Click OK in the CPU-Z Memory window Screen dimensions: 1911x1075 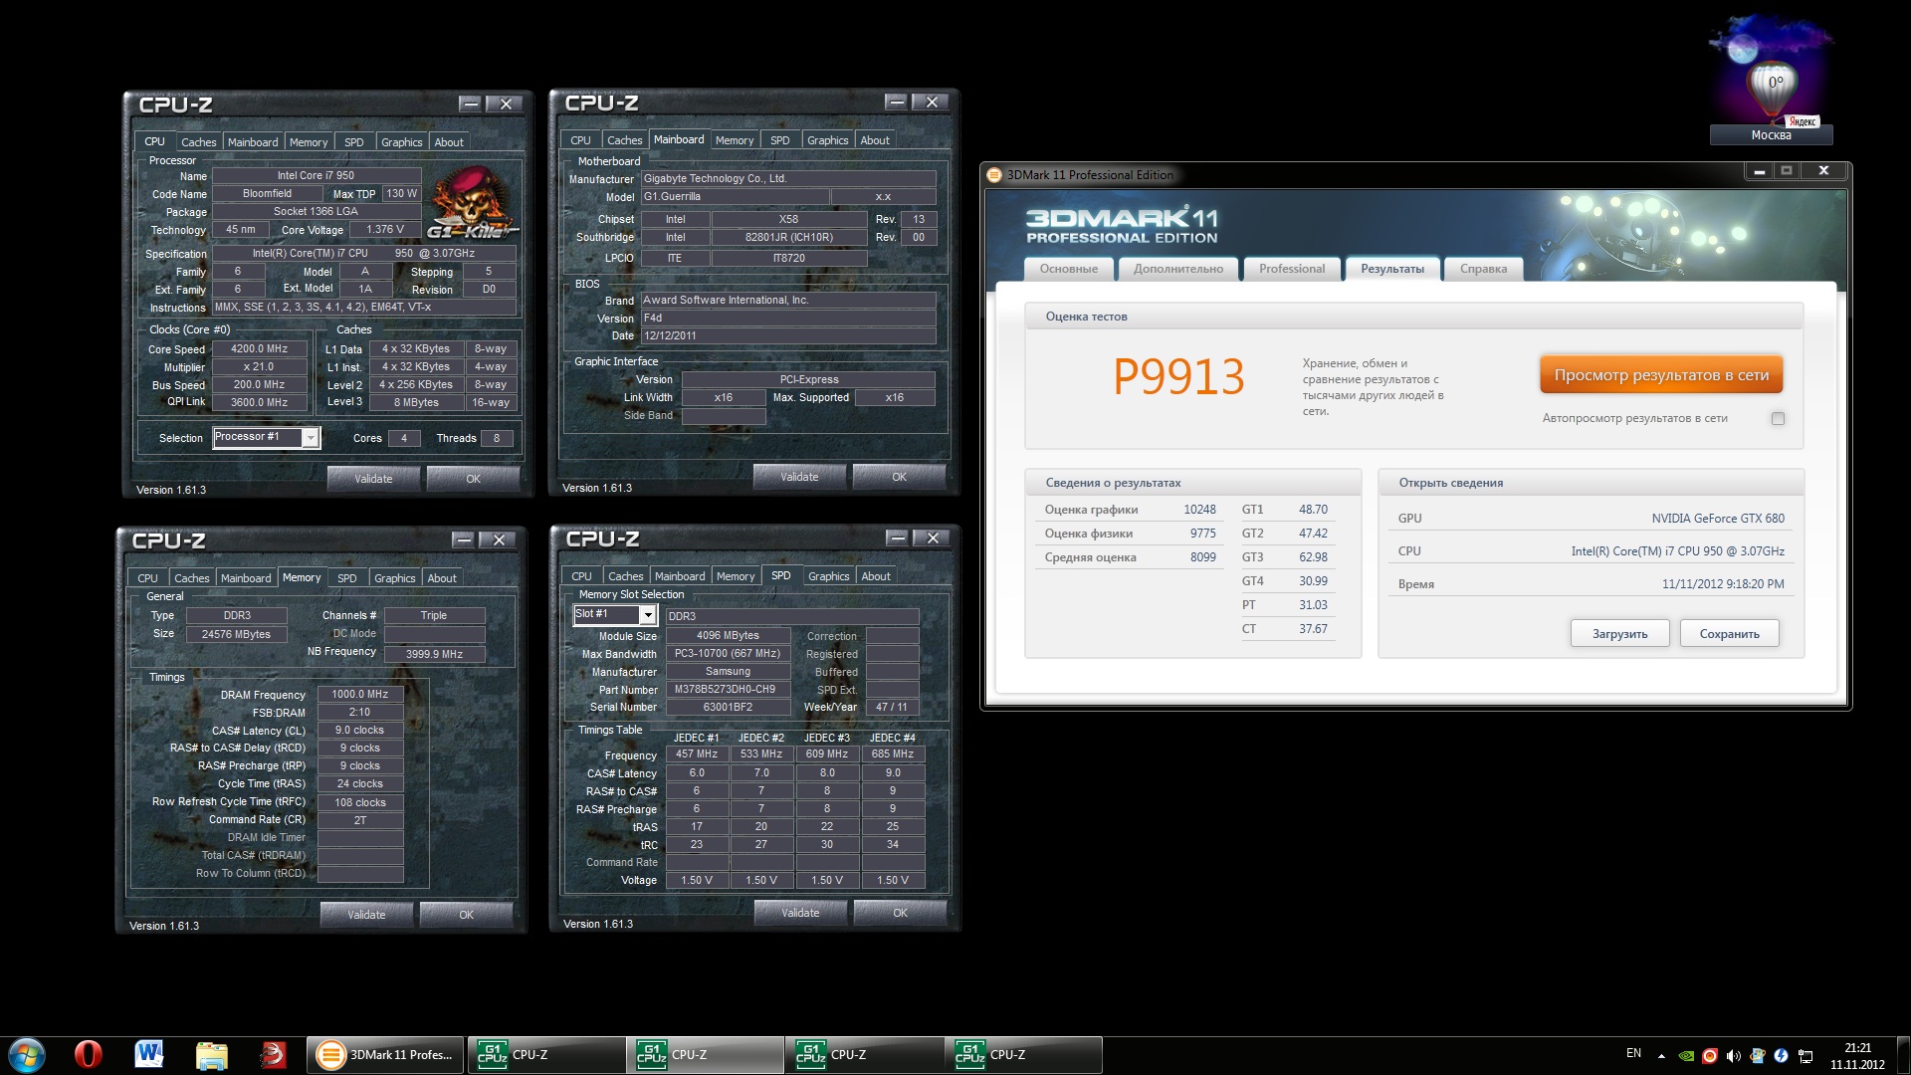pos(466,915)
